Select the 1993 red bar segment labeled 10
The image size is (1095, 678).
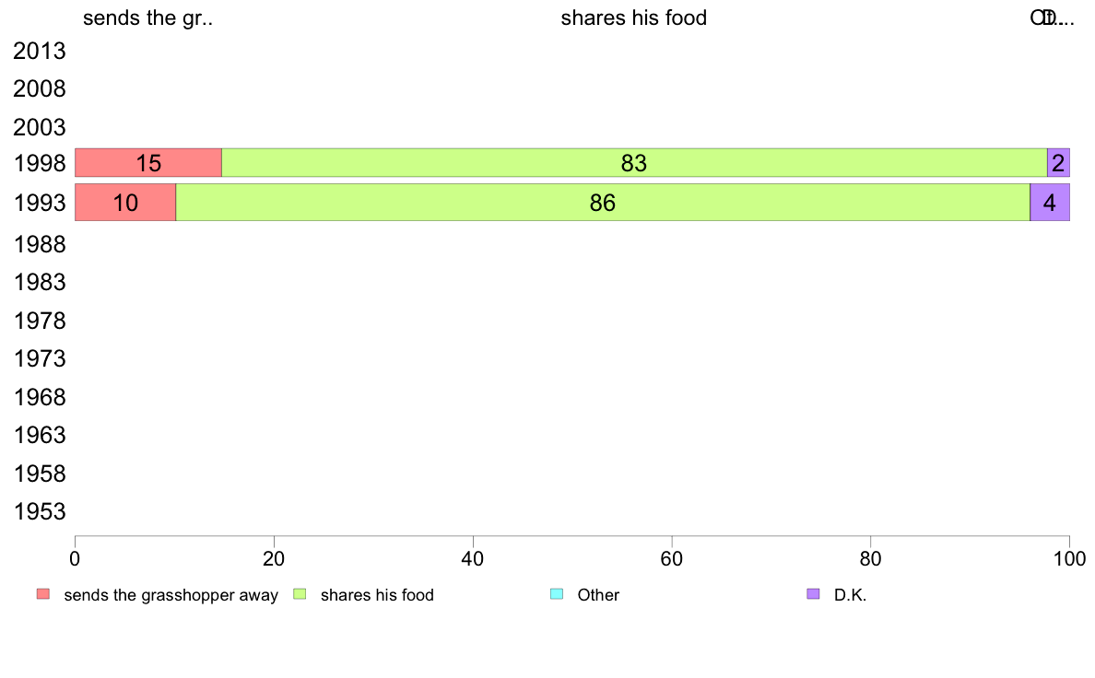pos(125,203)
